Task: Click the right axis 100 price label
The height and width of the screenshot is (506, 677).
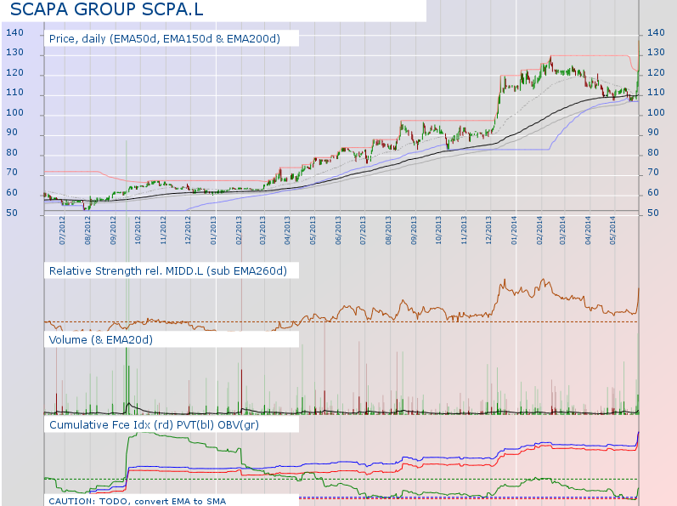Action: click(x=656, y=112)
